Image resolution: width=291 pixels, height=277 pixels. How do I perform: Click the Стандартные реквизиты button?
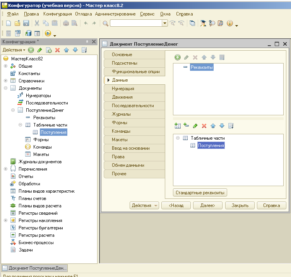point(200,192)
